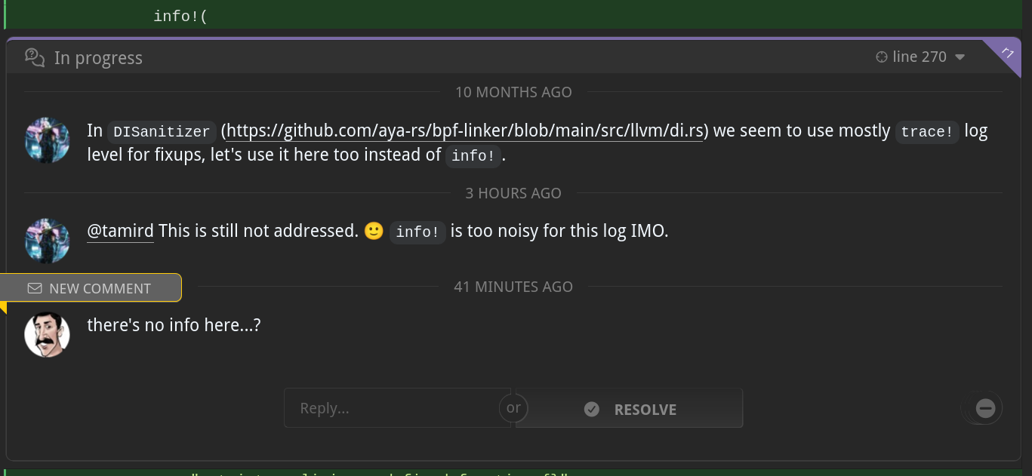
Task: Click the discussion bubbles icon beside In progress
Action: click(x=35, y=58)
